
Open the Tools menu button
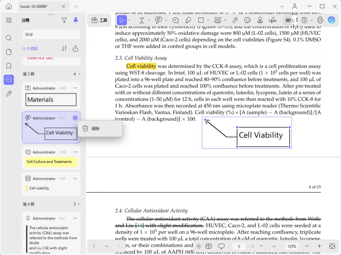99,20
